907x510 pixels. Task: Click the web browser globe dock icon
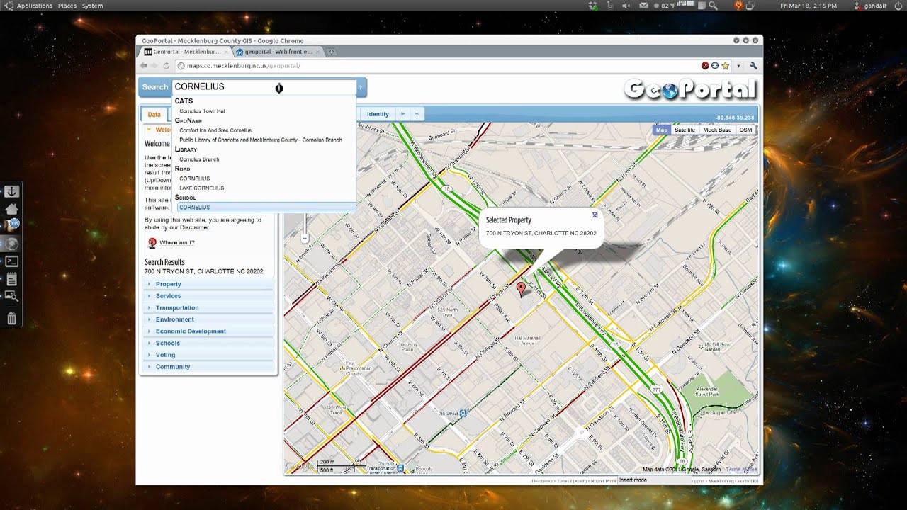11,244
